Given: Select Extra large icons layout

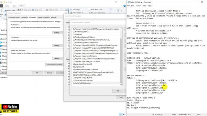Looking at the screenshot, I should pyautogui.click(x=25, y=10).
